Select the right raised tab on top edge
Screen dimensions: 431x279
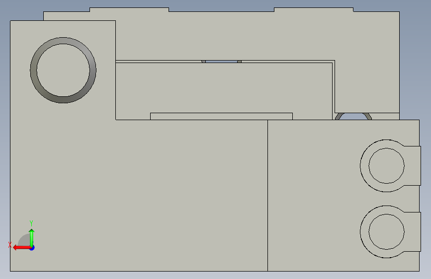[x=314, y=9]
